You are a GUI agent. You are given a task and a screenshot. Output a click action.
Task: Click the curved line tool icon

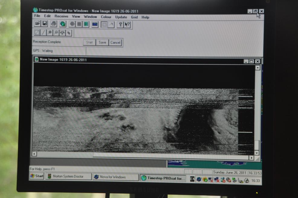pos(44,32)
